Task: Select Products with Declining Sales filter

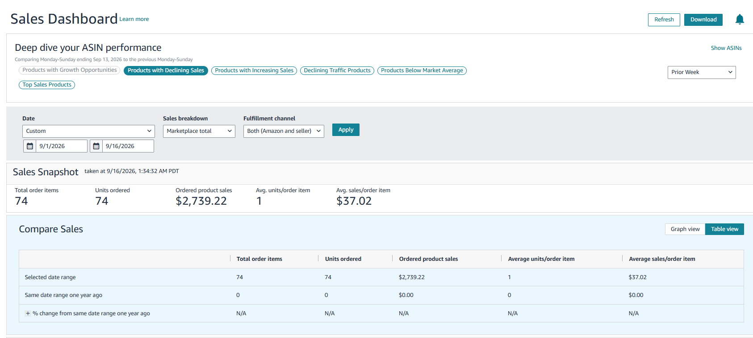Action: click(x=166, y=70)
